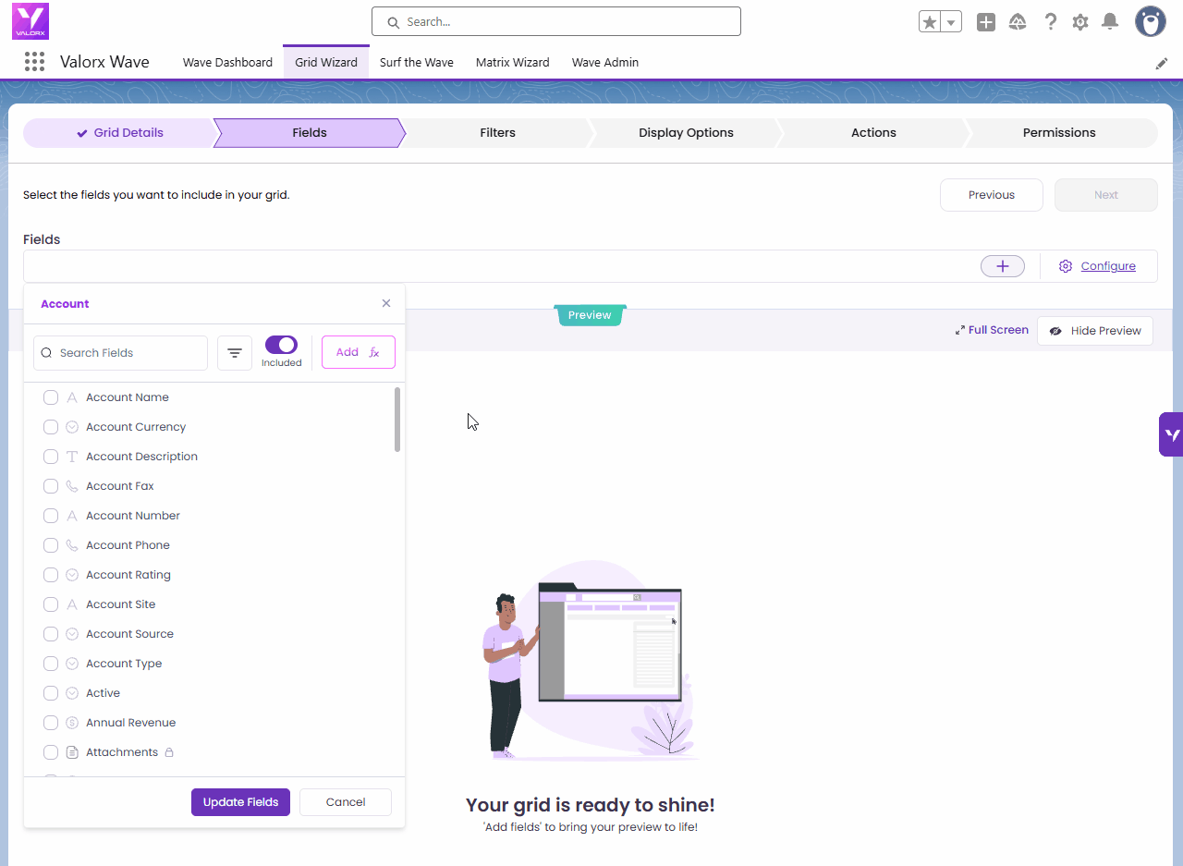Image resolution: width=1183 pixels, height=866 pixels.
Task: Switch to the Matrix Wizard tab
Action: pyautogui.click(x=512, y=63)
